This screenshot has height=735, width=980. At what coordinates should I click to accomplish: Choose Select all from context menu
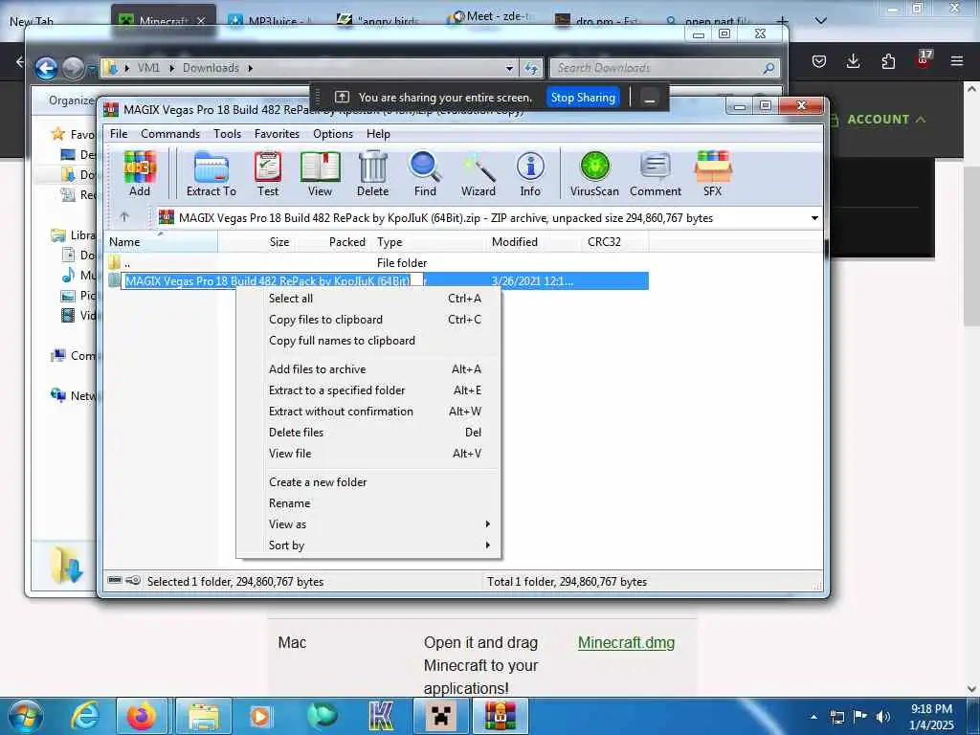coord(368,299)
